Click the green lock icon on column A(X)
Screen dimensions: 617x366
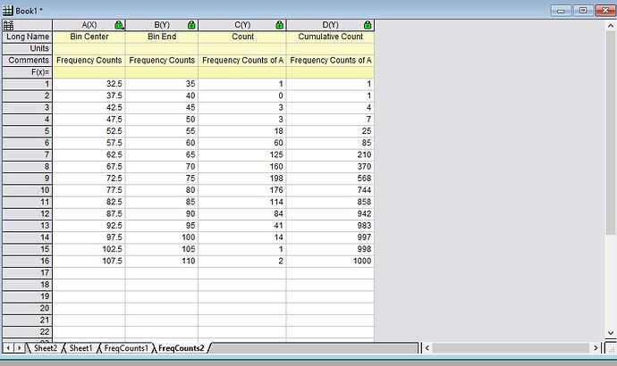pos(119,25)
